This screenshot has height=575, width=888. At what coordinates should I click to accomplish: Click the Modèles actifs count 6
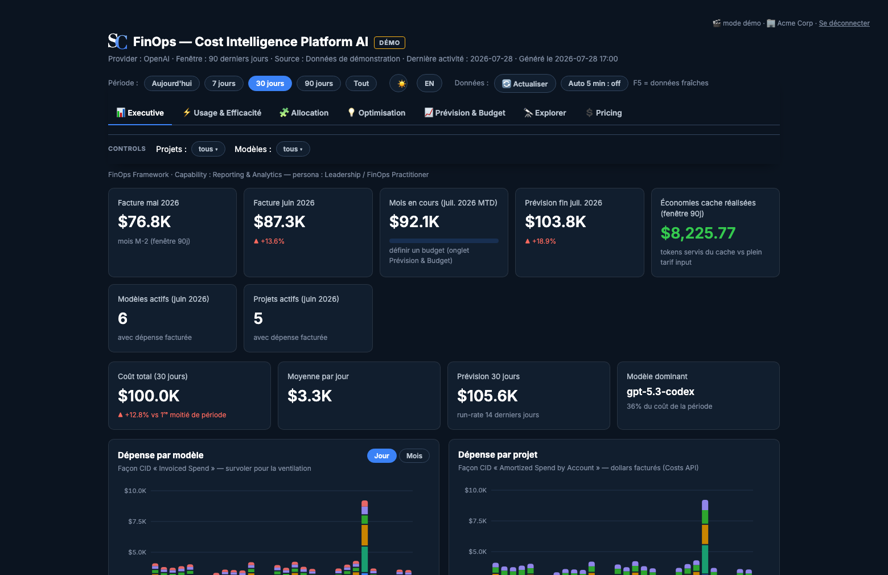click(x=122, y=318)
